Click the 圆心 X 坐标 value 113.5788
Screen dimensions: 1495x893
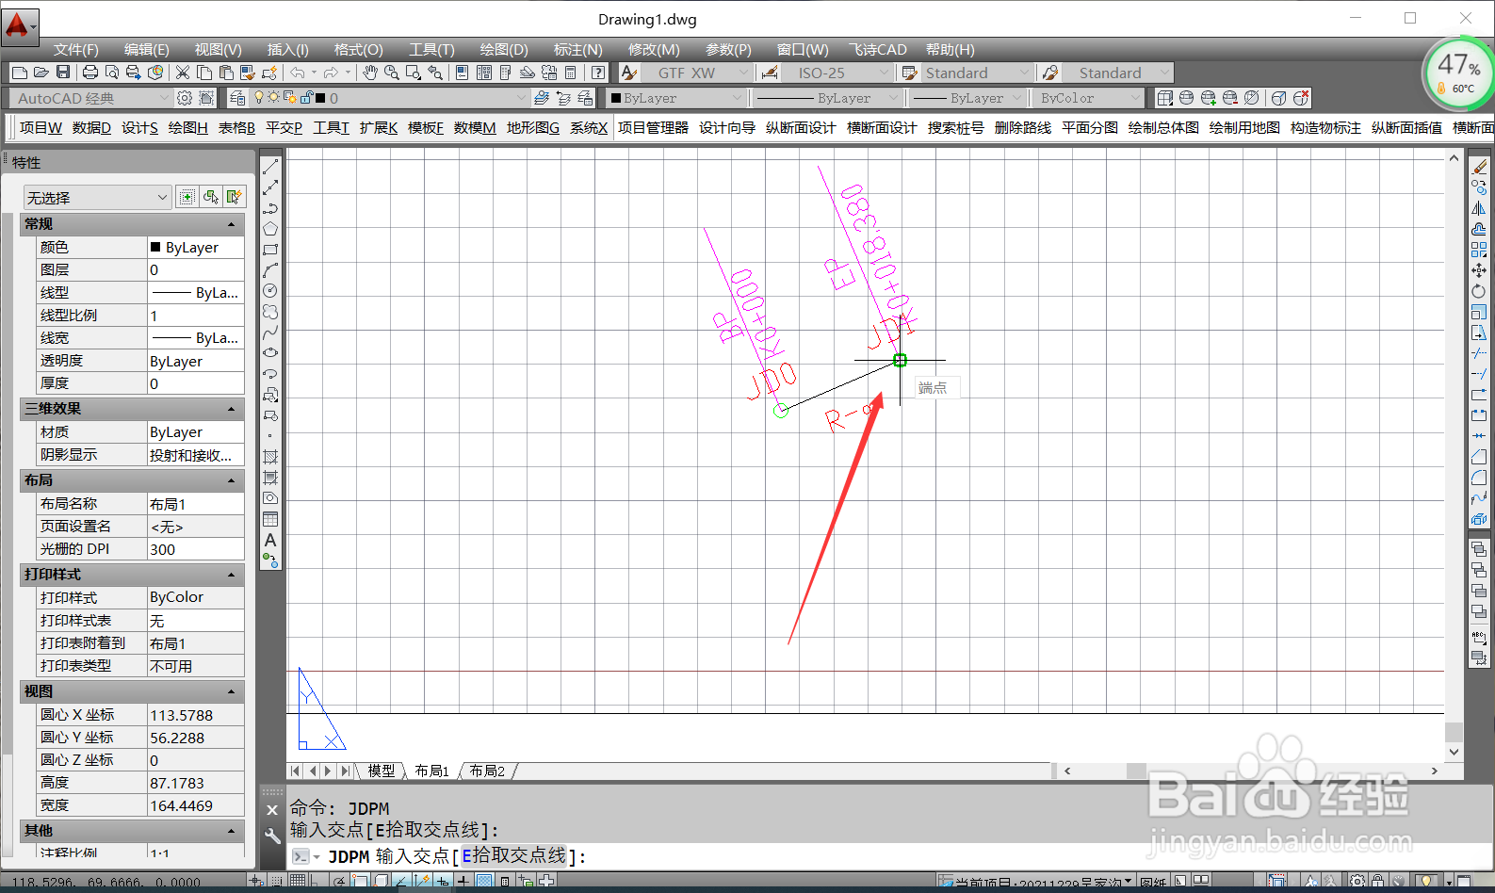(x=196, y=715)
